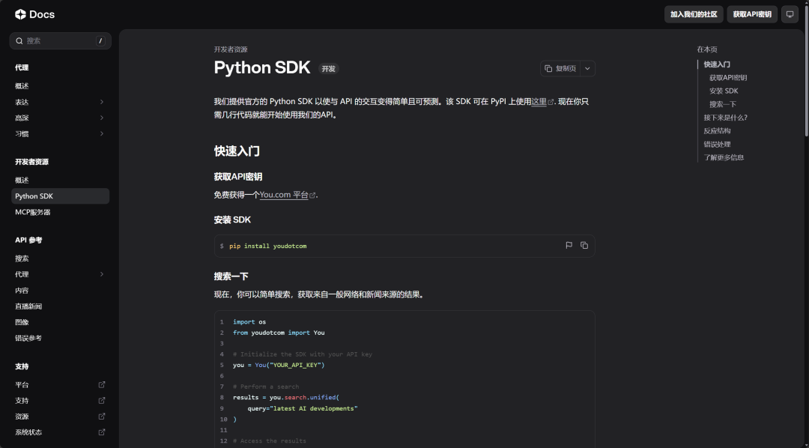Click code line you = You("YOUR_API_KEY")
This screenshot has height=448, width=809.
pyautogui.click(x=279, y=365)
